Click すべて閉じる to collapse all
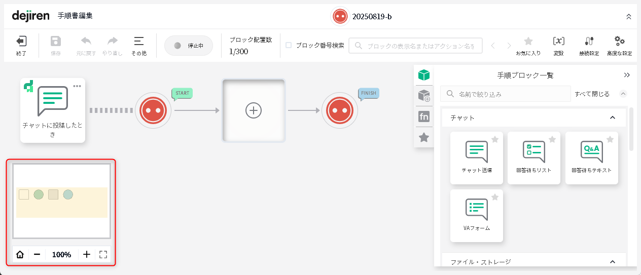641x275 pixels. [592, 94]
